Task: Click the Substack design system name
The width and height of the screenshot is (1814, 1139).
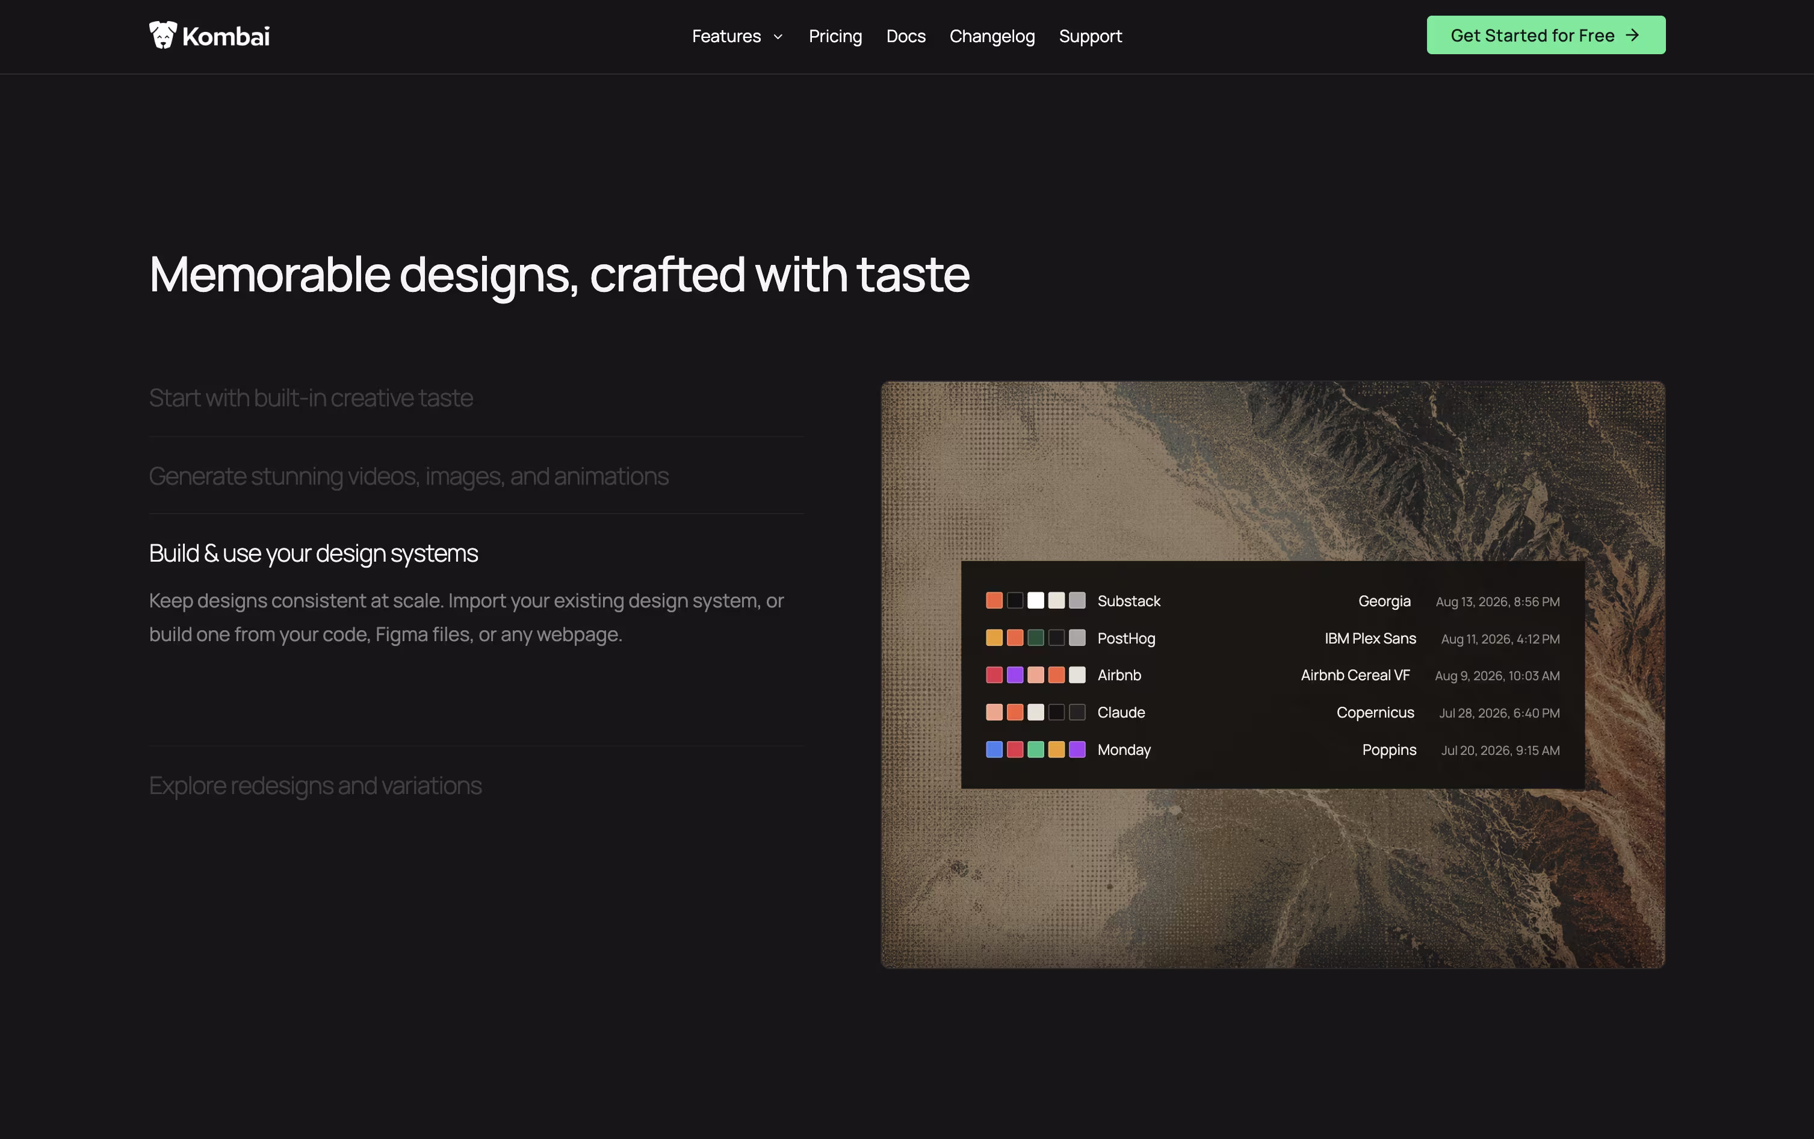Action: point(1128,601)
